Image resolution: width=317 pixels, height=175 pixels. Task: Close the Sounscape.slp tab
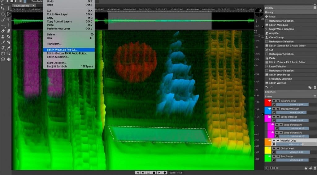(x=33, y=6)
